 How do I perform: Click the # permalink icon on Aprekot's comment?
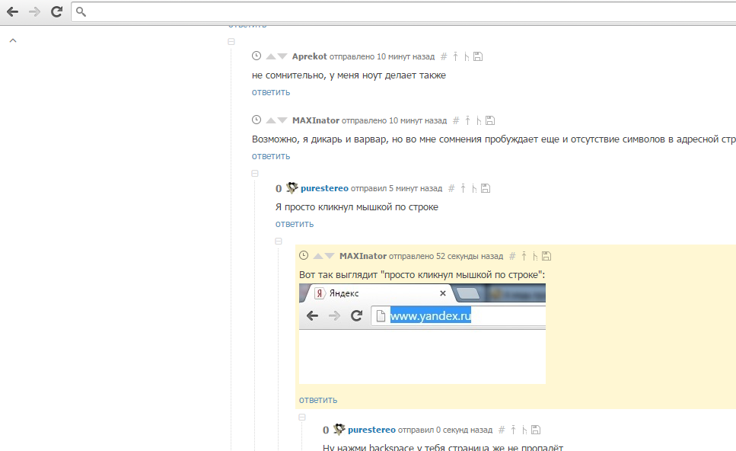444,56
